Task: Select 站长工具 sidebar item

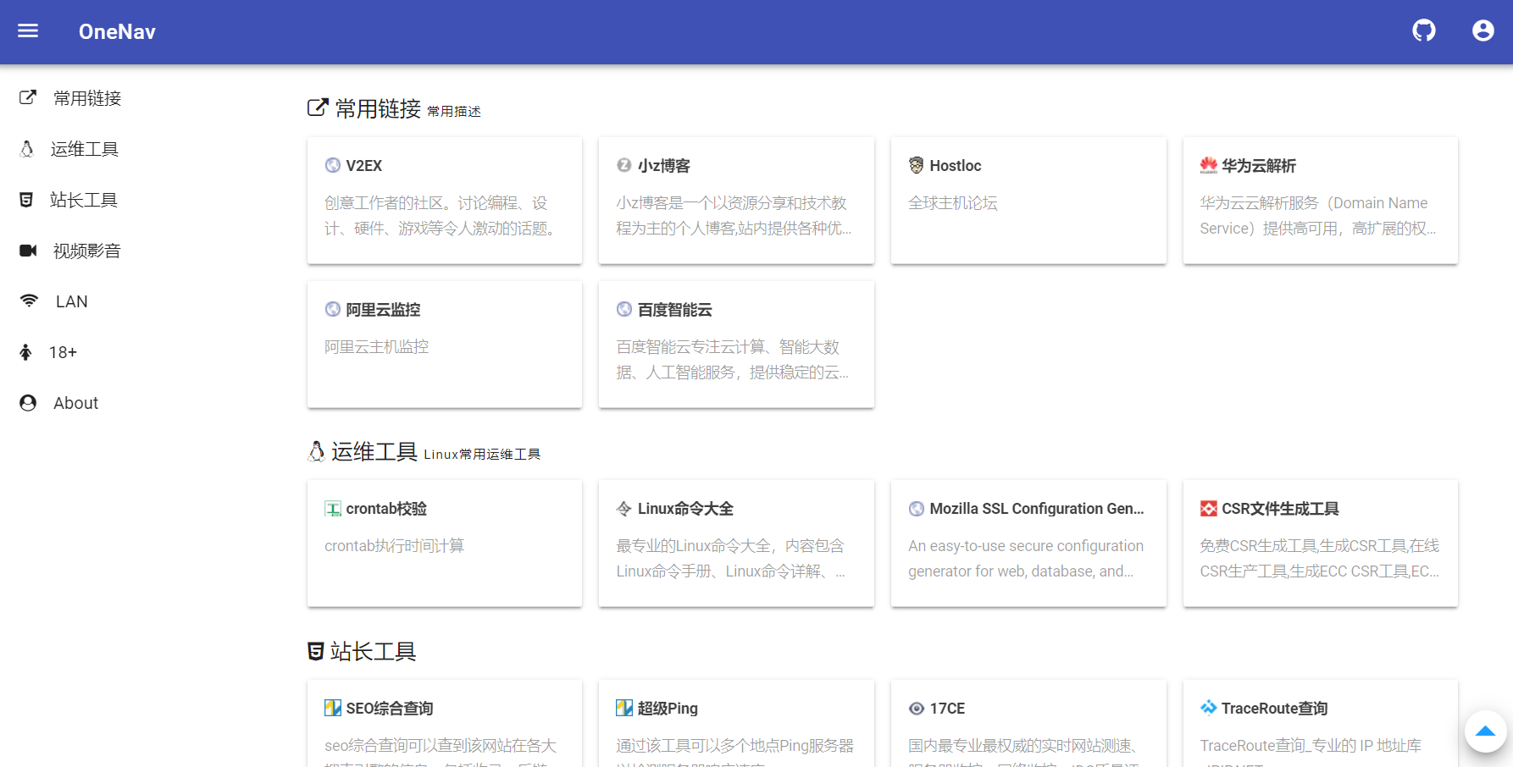Action: [x=83, y=200]
